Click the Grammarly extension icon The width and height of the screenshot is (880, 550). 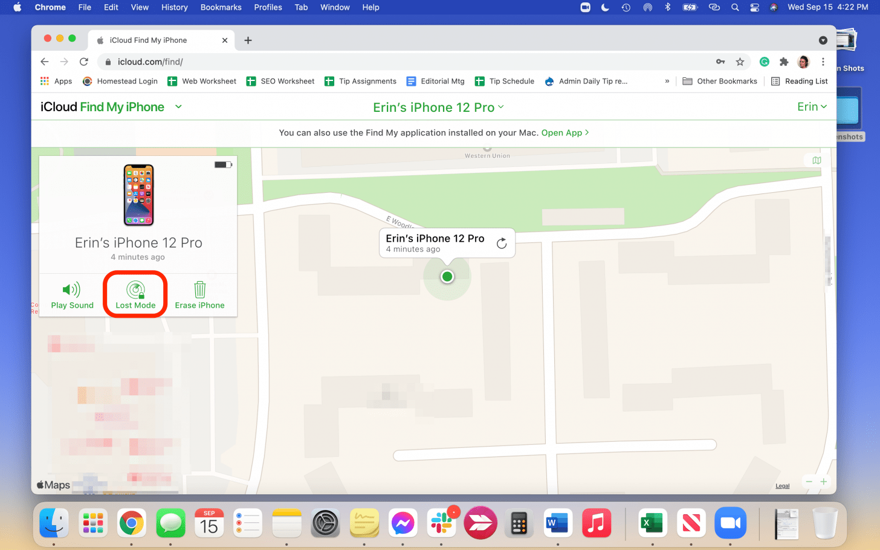point(765,62)
